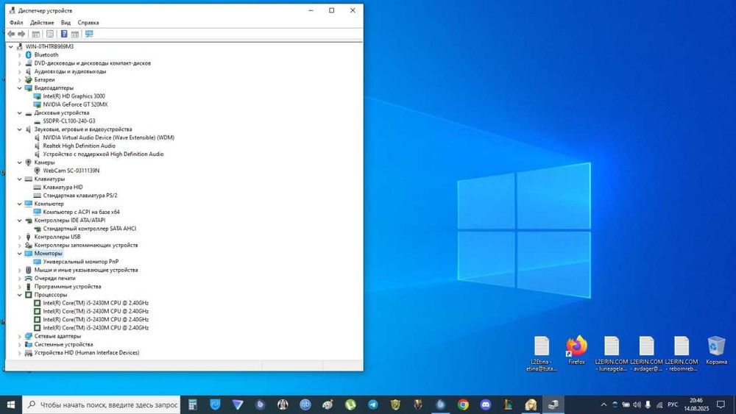Select Realtek High Definition Audio
The height and width of the screenshot is (414, 736).
tap(79, 146)
